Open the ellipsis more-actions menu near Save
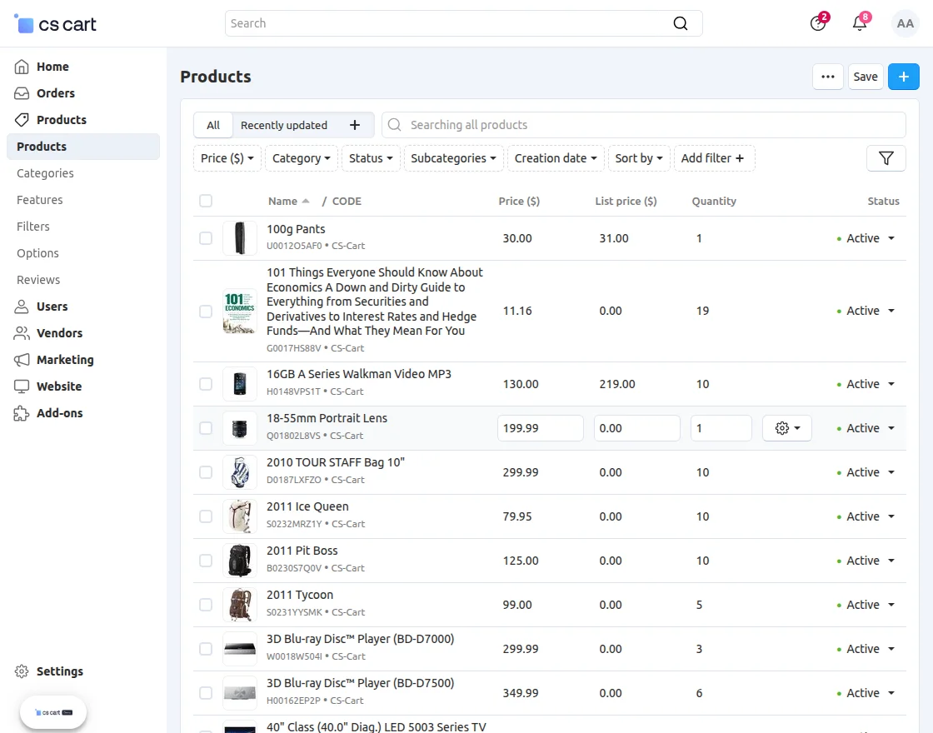The height and width of the screenshot is (733, 933). coord(827,76)
